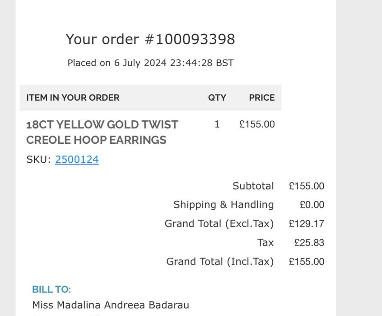
Task: Click the Shipping & Handling label
Action: (x=224, y=205)
